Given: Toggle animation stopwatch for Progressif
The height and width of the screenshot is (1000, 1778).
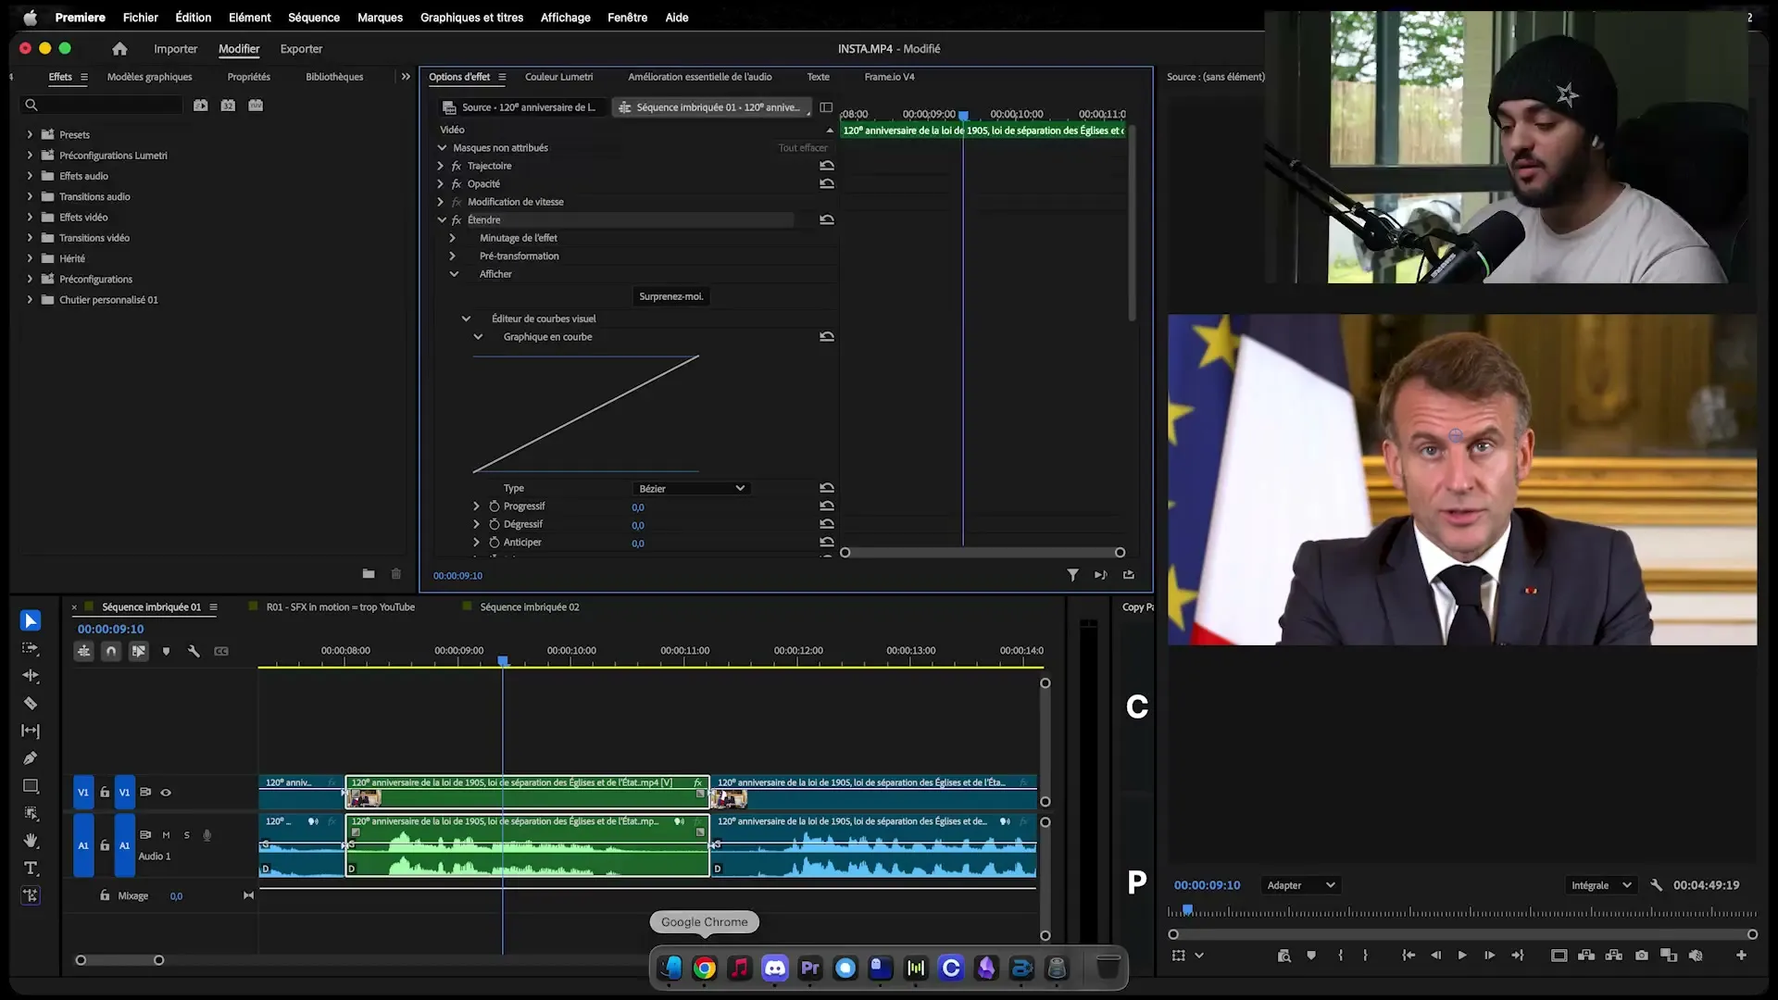Looking at the screenshot, I should pyautogui.click(x=495, y=506).
